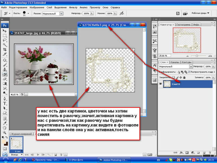Click the Adobe Photoshop CS taskbar button
The image size is (217, 163).
pyautogui.click(x=114, y=160)
